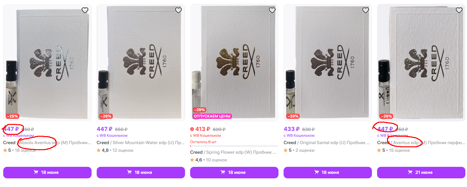Add Absolu Aventus sample to cart
Screen dimensions: 467x187
(47, 172)
